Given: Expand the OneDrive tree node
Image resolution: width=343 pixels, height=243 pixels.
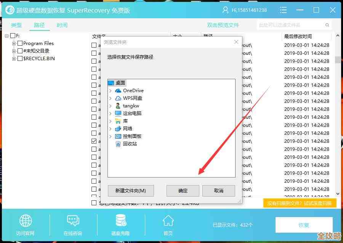Looking at the screenshot, I should tap(110, 91).
